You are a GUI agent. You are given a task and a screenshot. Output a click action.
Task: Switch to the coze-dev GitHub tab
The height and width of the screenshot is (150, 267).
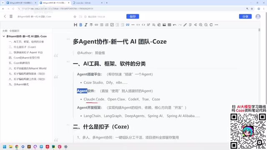pos(88,3)
